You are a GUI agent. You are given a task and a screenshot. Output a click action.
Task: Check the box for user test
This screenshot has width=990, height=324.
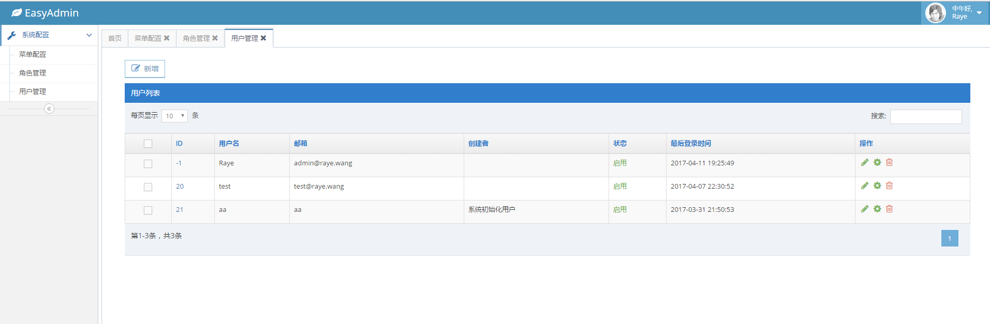click(x=148, y=187)
